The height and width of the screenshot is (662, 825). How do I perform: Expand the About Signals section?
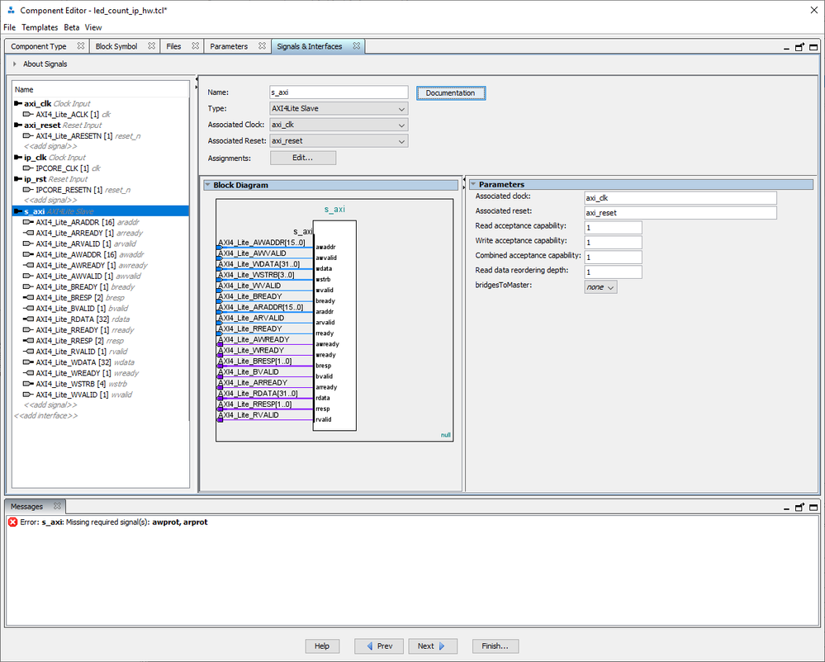(15, 64)
